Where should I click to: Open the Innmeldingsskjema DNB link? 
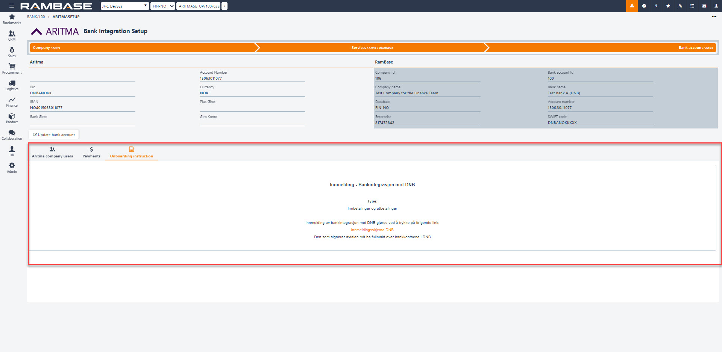tap(372, 230)
